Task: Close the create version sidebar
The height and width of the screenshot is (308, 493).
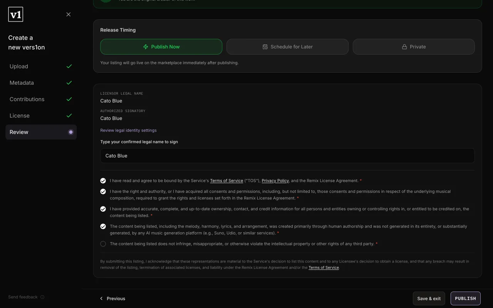Action: coord(69,14)
